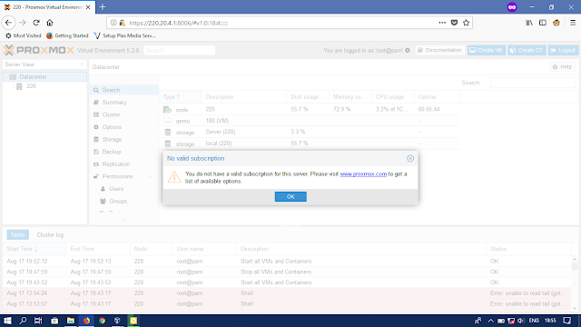Open the page actions three-dot menu
581x327 pixels.
[x=442, y=23]
